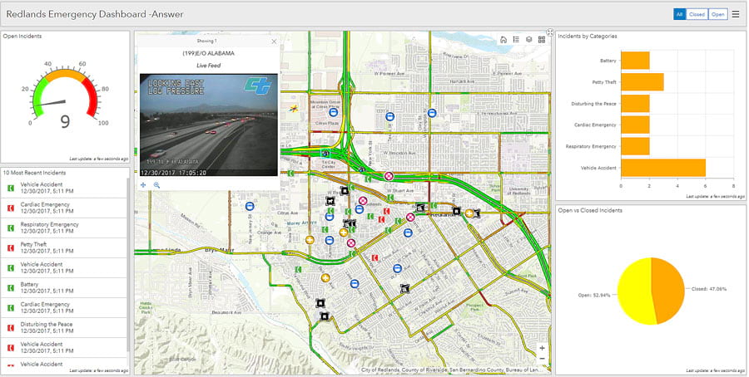Click the Incidents by Categories panel title
Screen dimensions: 749x377
[588, 37]
